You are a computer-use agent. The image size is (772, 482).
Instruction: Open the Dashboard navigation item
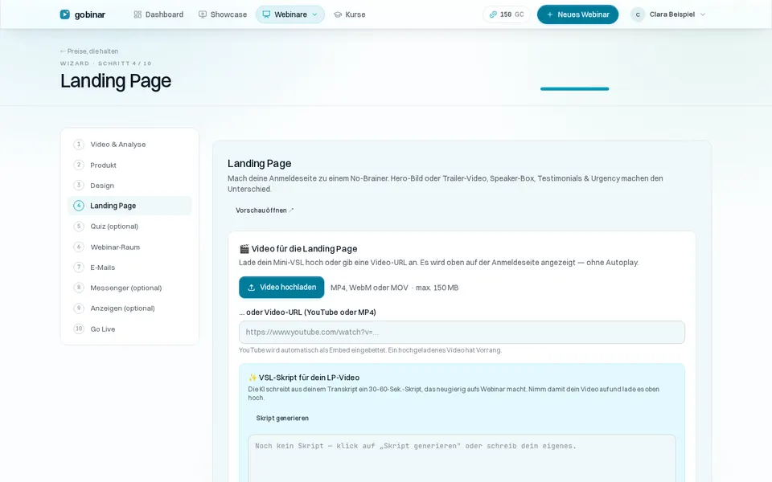[158, 14]
